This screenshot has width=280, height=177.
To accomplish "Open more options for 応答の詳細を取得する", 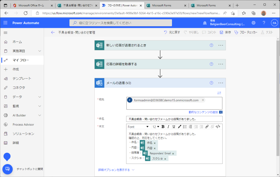I will pos(221,64).
